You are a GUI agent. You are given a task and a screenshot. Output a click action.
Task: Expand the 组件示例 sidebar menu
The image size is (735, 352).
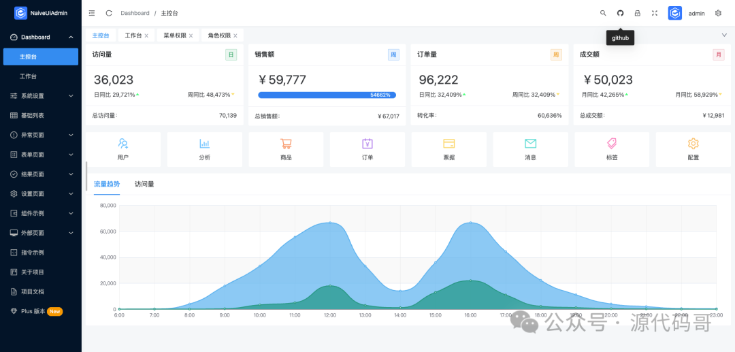(x=71, y=213)
